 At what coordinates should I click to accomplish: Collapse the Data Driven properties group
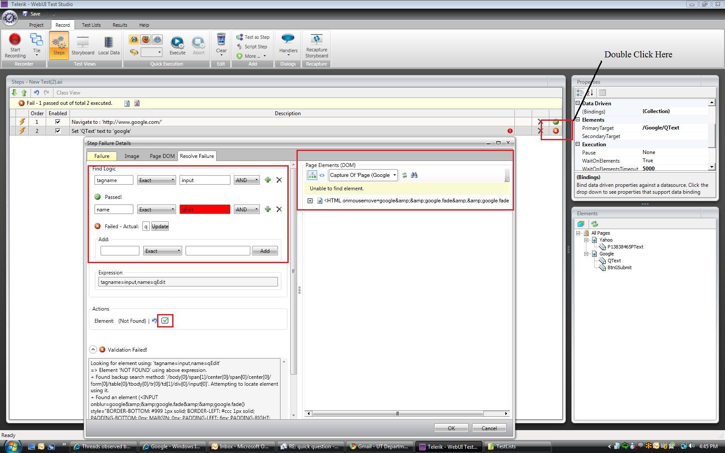[x=578, y=103]
